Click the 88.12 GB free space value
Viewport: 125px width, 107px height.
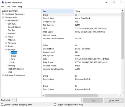pyautogui.click(x=90, y=32)
